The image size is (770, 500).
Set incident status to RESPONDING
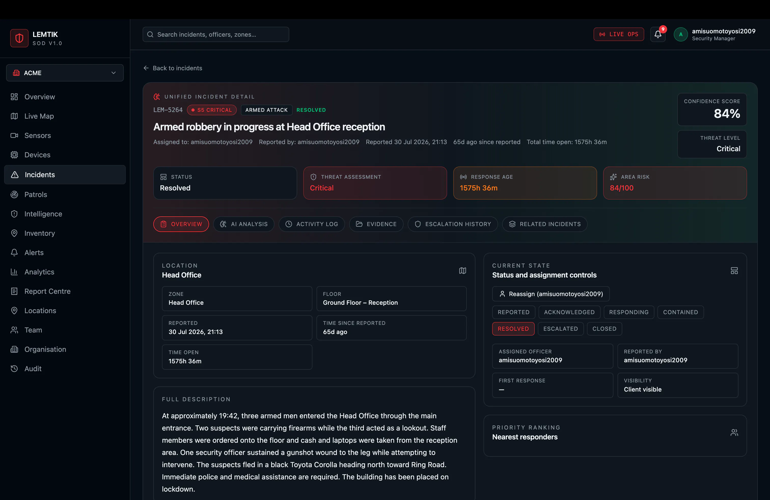(629, 312)
